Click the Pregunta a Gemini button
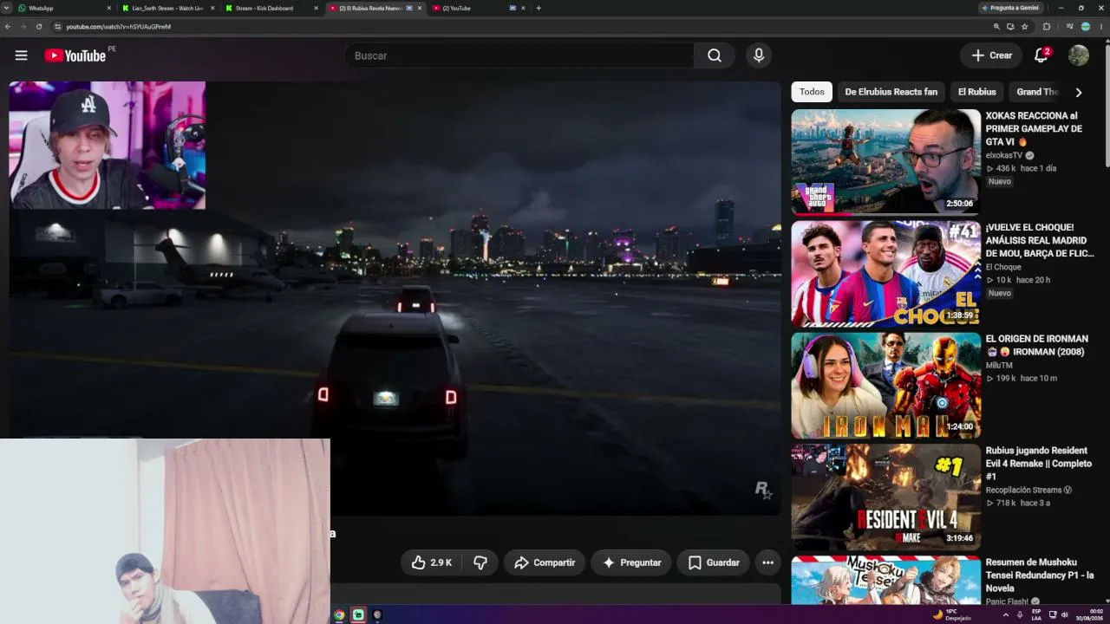 pos(1013,8)
